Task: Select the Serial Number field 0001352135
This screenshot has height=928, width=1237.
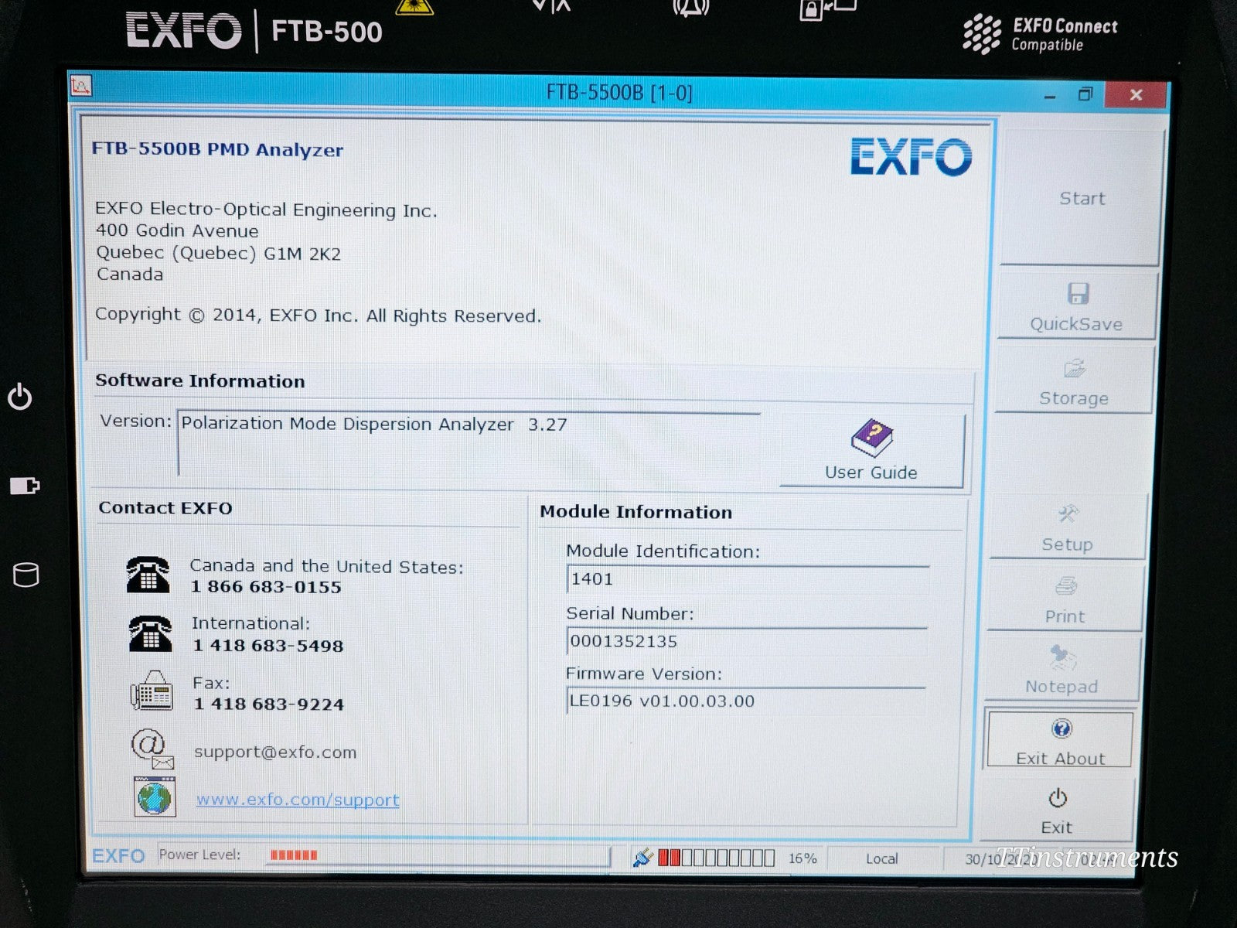Action: pyautogui.click(x=747, y=641)
